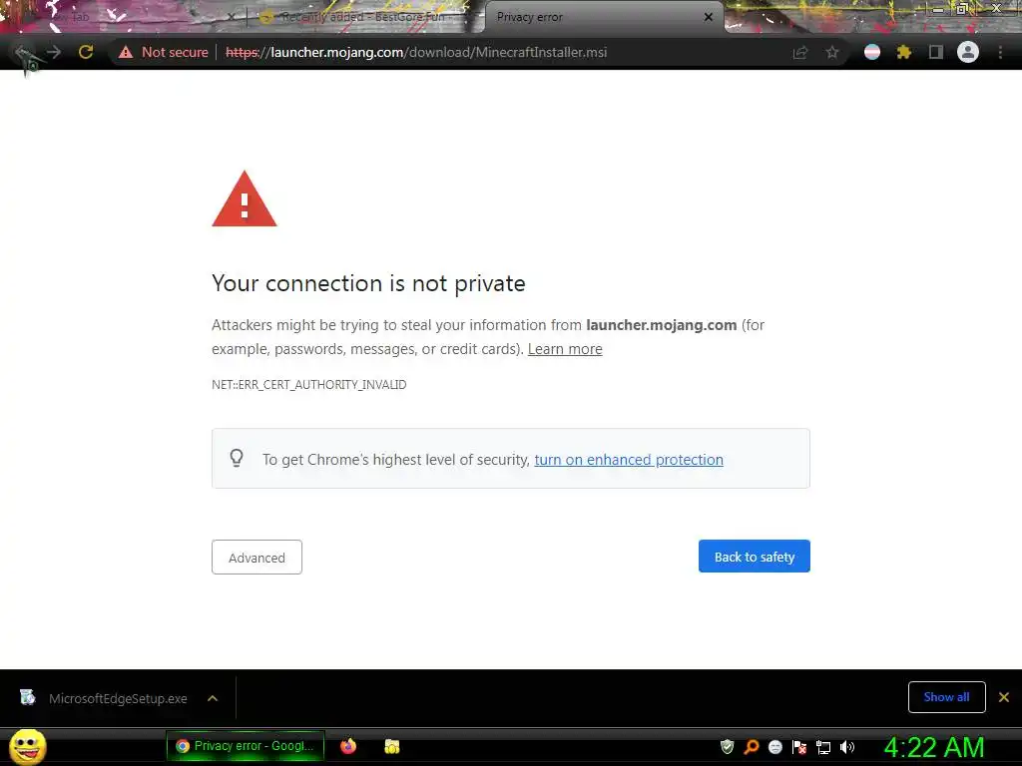Launch Firefox from the taskbar
This screenshot has width=1022, height=766.
(348, 746)
